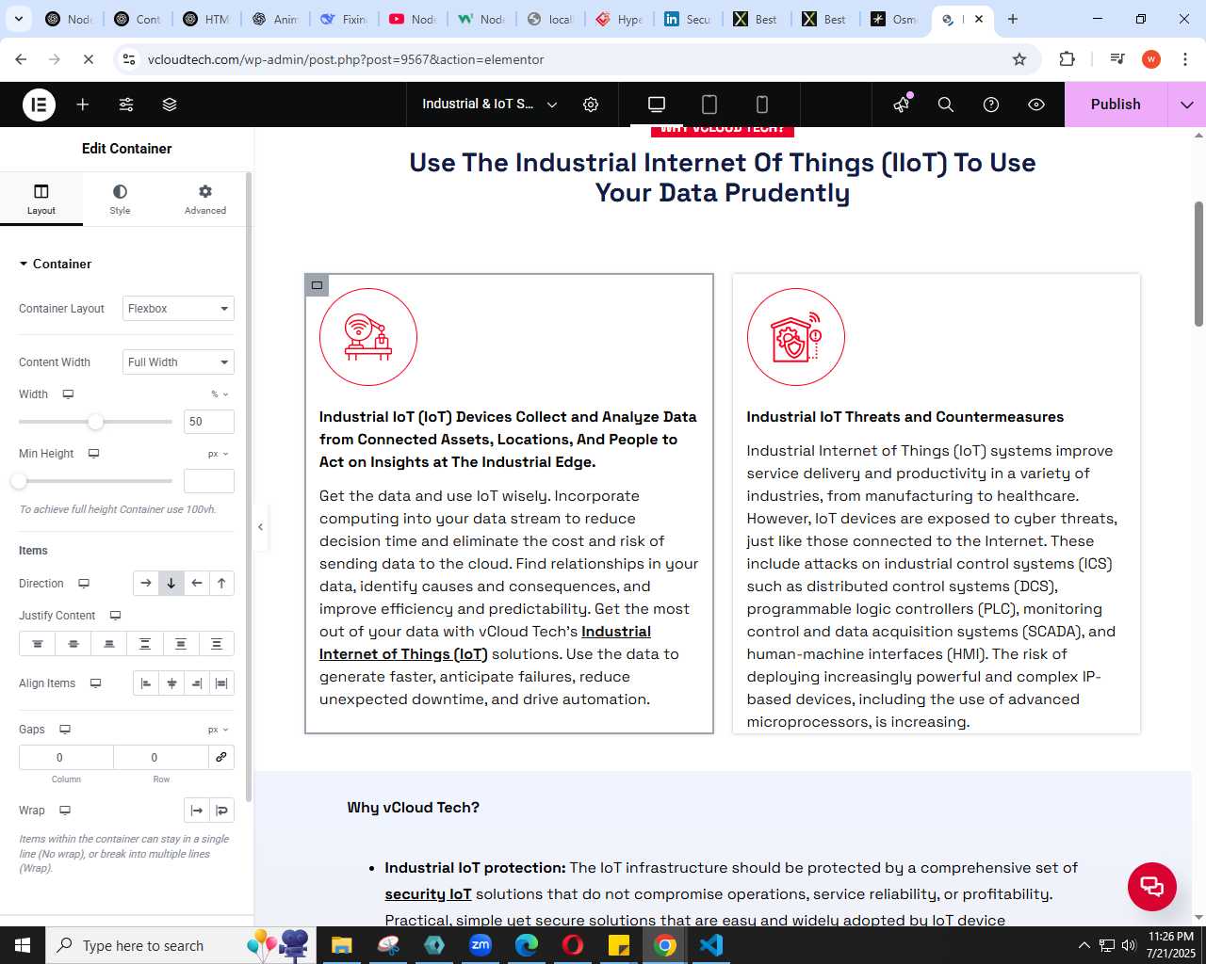The width and height of the screenshot is (1206, 964).
Task: Set Wrap to No Wrap
Action: [x=196, y=811]
